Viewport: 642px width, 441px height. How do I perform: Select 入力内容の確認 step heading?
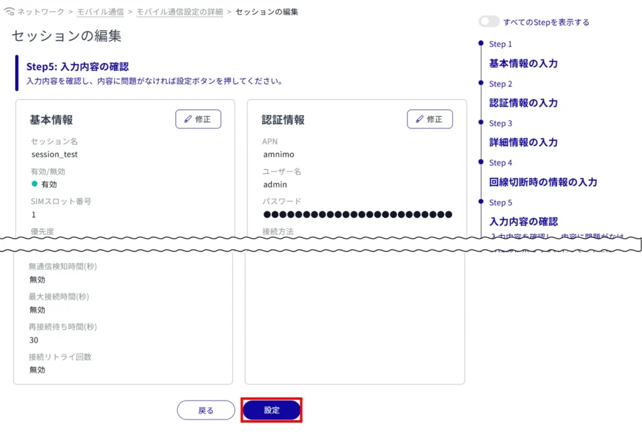[523, 221]
